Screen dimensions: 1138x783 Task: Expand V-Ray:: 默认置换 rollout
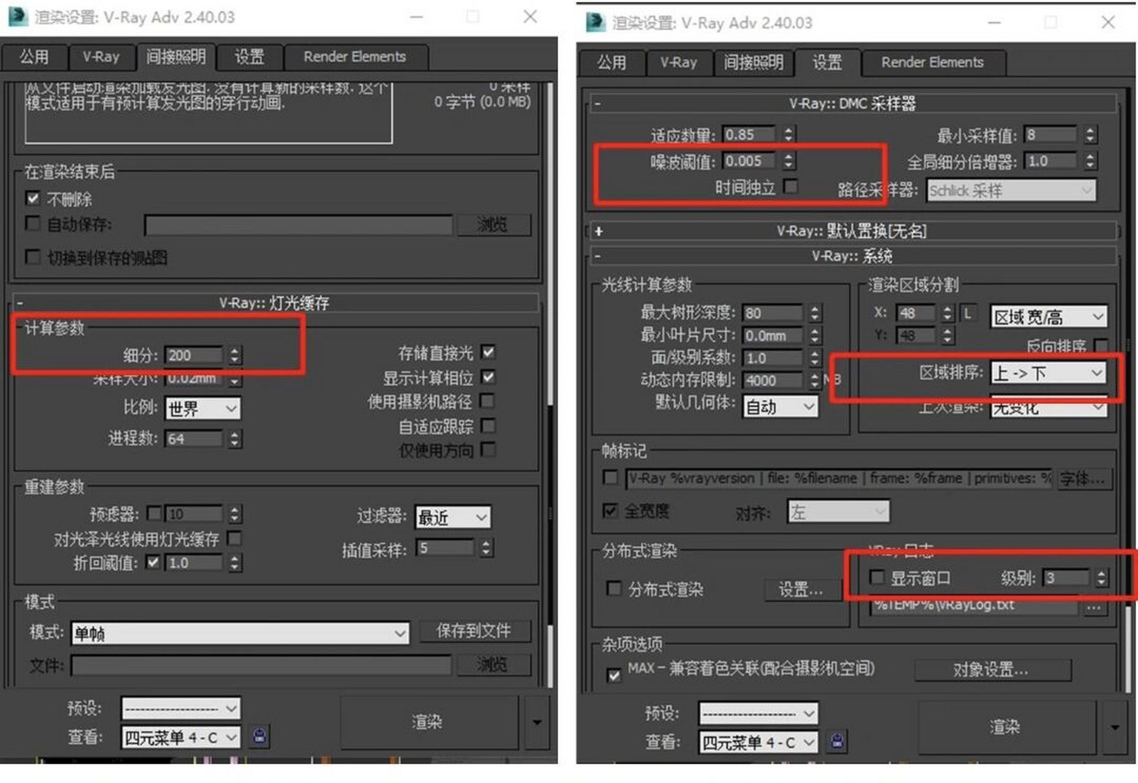click(852, 231)
